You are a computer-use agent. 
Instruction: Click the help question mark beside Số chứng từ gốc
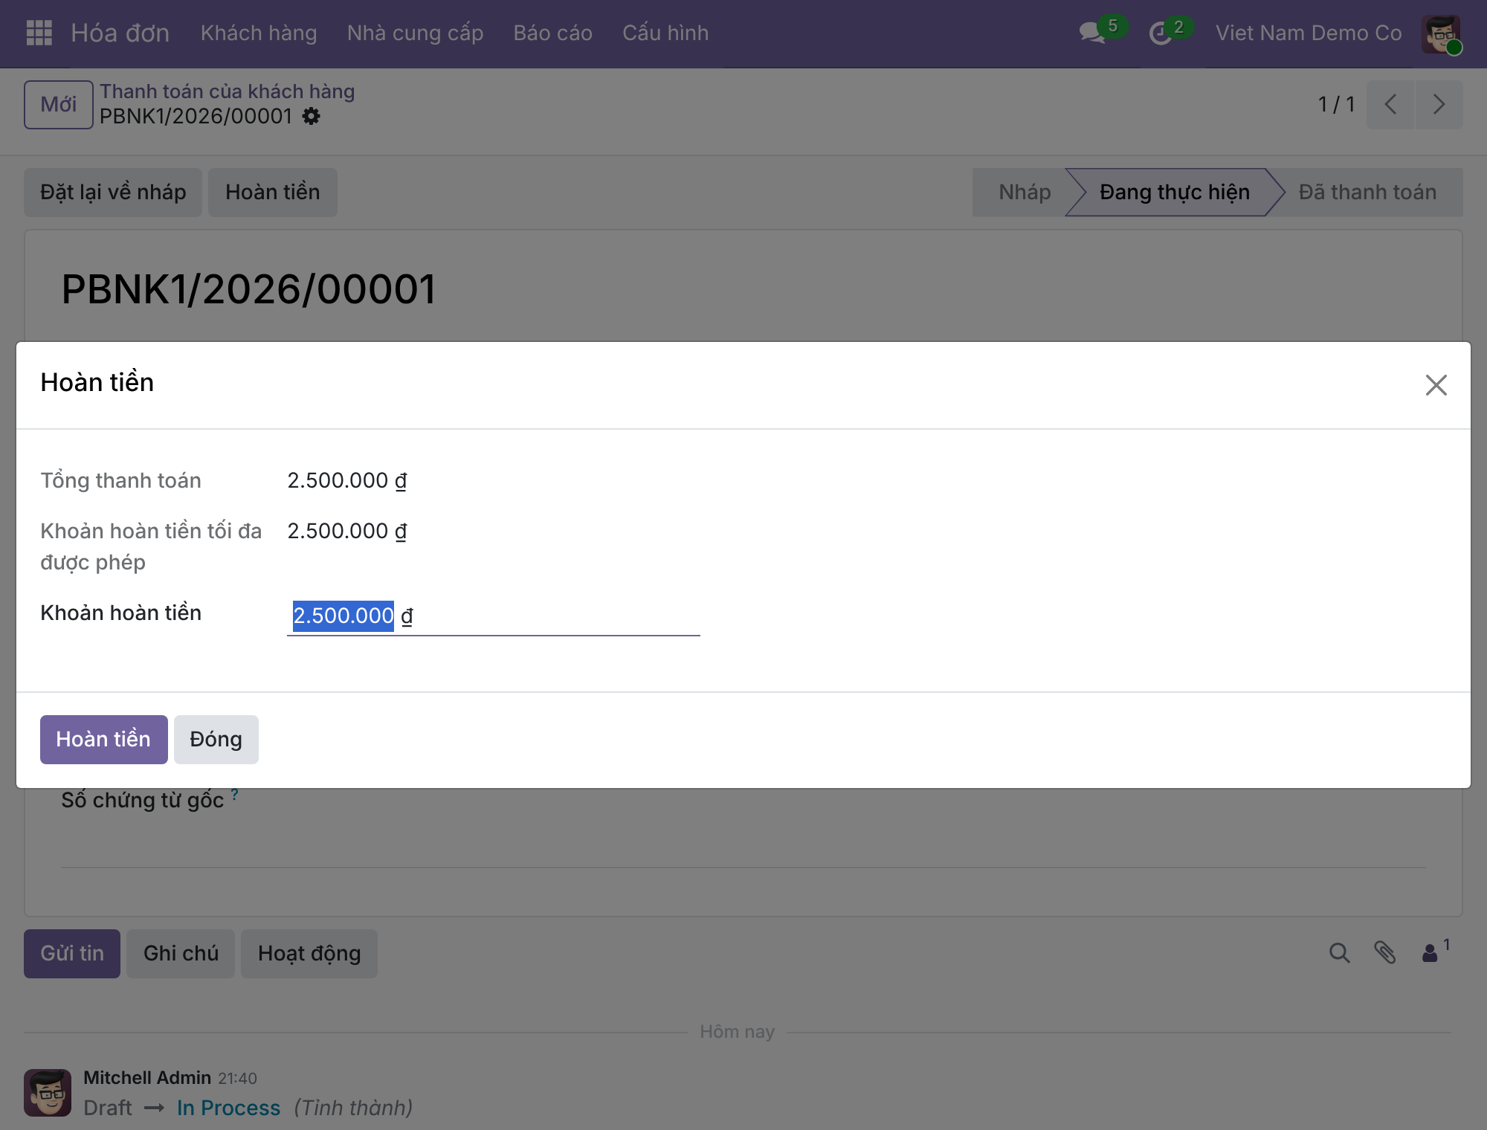coord(234,794)
